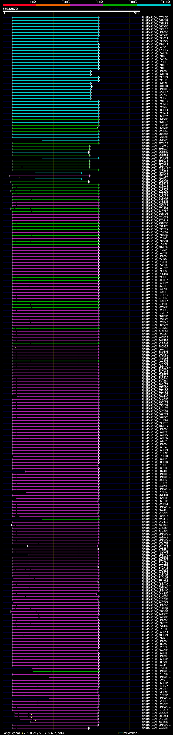Click the cyan alignment bar for UniRef100_A9PAU6
The image size is (173, 735).
coord(71,158)
